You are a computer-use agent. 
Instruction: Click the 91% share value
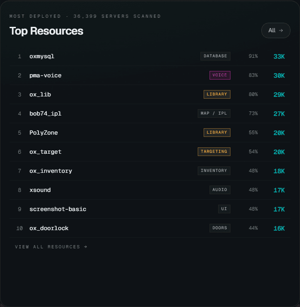(x=253, y=56)
